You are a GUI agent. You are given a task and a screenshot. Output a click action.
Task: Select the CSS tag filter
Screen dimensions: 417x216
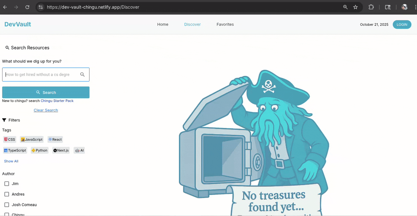pos(9,139)
